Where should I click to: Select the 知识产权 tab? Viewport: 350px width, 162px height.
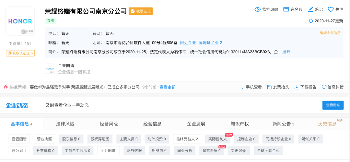click(239, 124)
